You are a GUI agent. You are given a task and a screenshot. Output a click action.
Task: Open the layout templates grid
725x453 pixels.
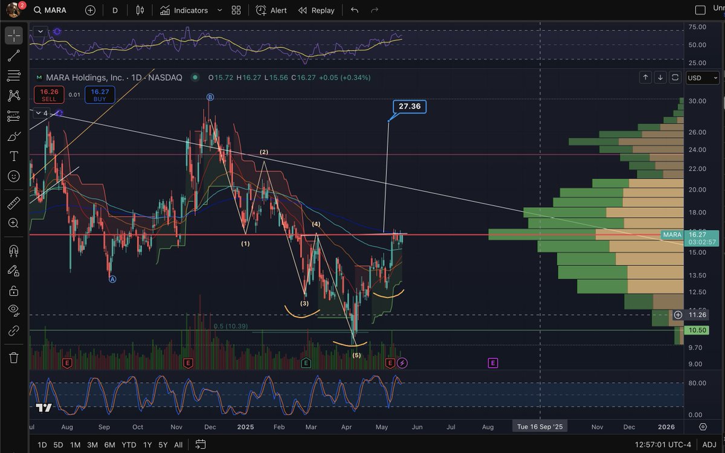coord(236,10)
